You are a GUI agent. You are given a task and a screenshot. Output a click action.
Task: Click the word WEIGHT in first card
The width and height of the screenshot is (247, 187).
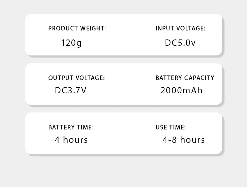[x=92, y=29]
